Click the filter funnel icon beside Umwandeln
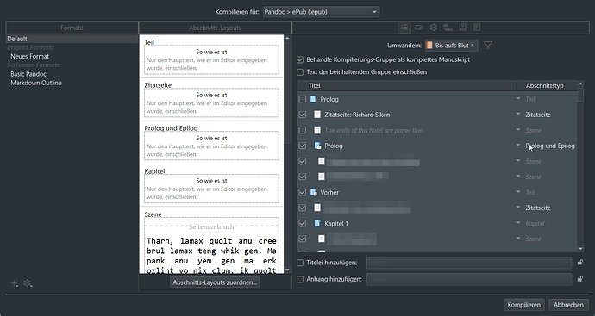Image resolution: width=595 pixels, height=316 pixels. 488,46
